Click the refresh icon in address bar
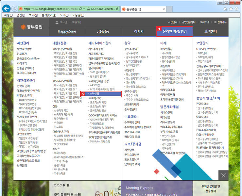The image size is (242, 196). pyautogui.click(x=117, y=9)
